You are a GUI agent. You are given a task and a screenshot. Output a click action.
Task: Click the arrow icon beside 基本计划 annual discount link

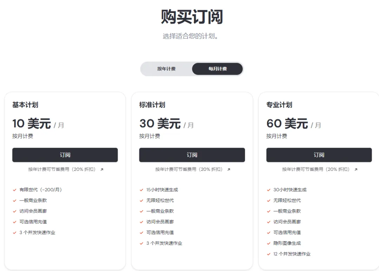click(101, 169)
